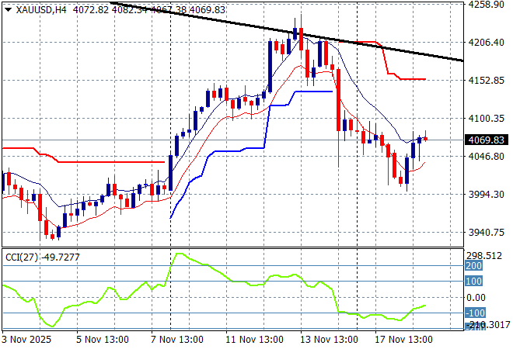Click the 3 Nov 2025 time axis label
This screenshot has width=513, height=349.
(26, 340)
